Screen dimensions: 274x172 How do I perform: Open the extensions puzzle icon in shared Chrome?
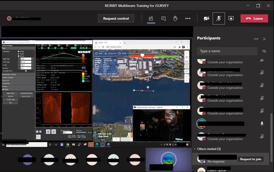179,47
